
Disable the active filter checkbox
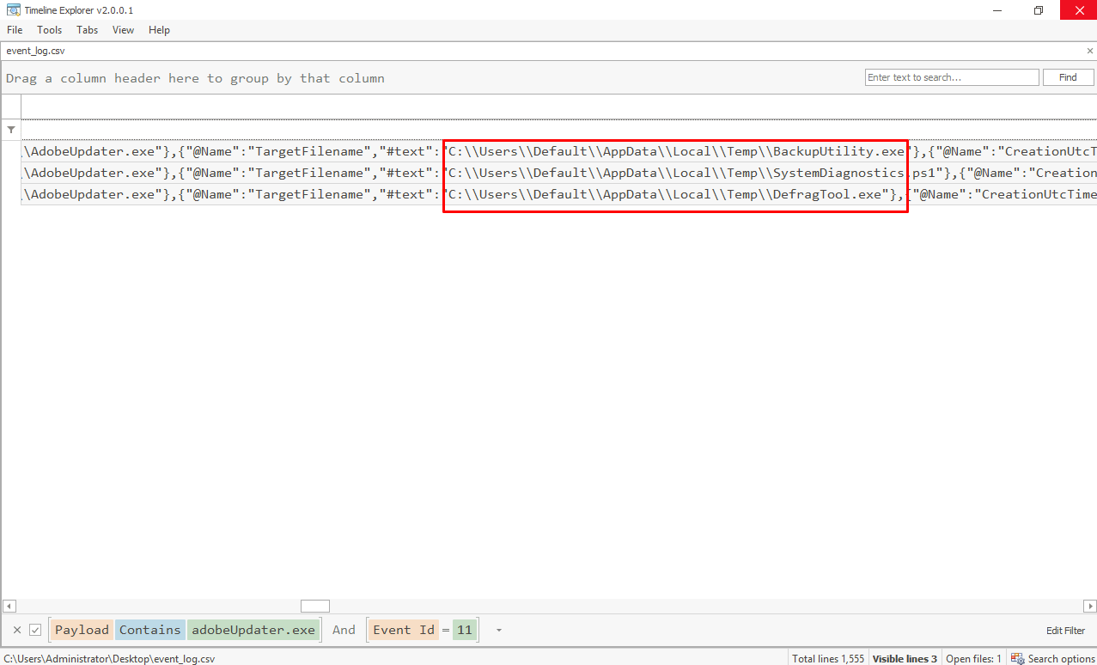pyautogui.click(x=35, y=630)
